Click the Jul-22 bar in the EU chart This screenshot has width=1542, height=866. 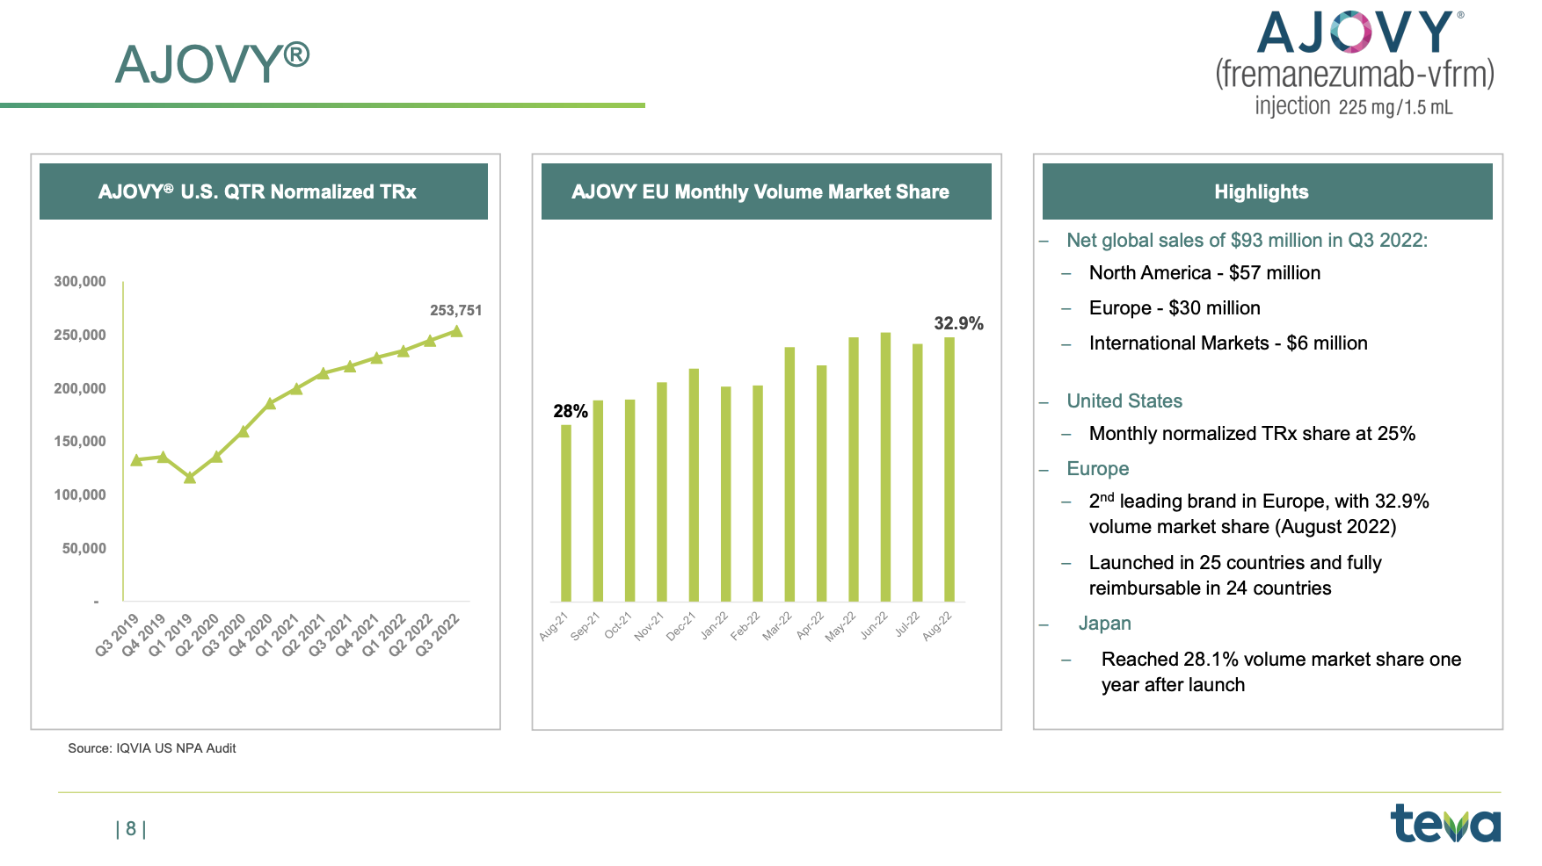click(x=918, y=473)
